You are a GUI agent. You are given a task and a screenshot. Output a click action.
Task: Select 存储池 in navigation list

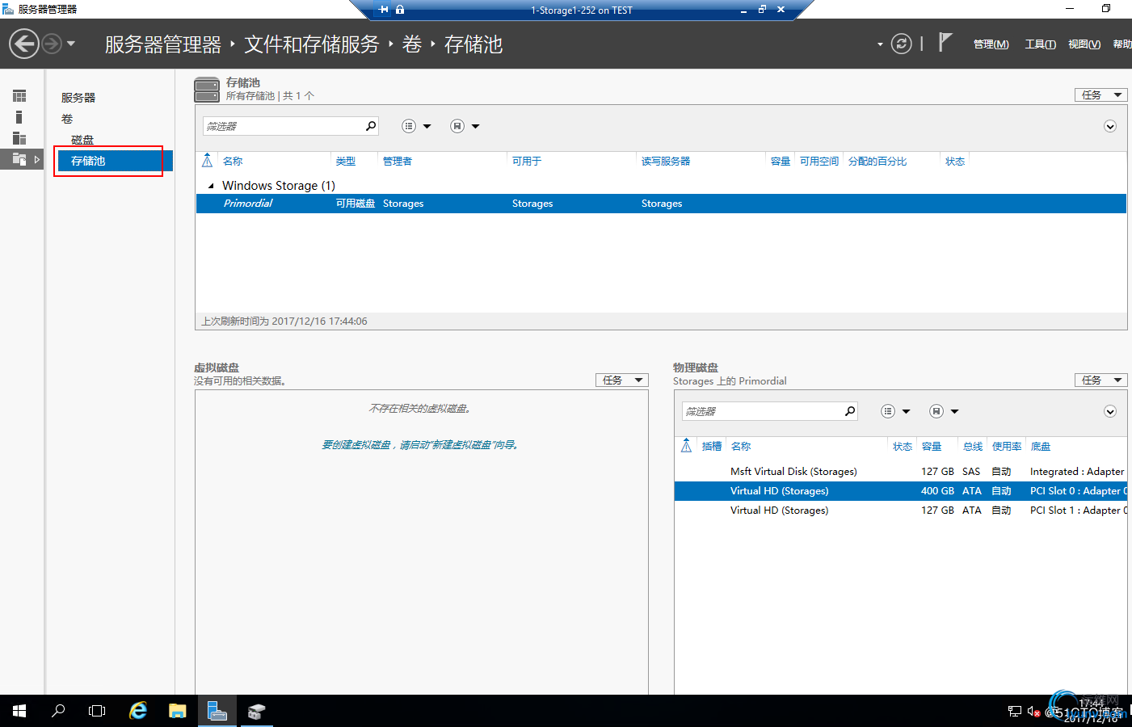pyautogui.click(x=114, y=161)
